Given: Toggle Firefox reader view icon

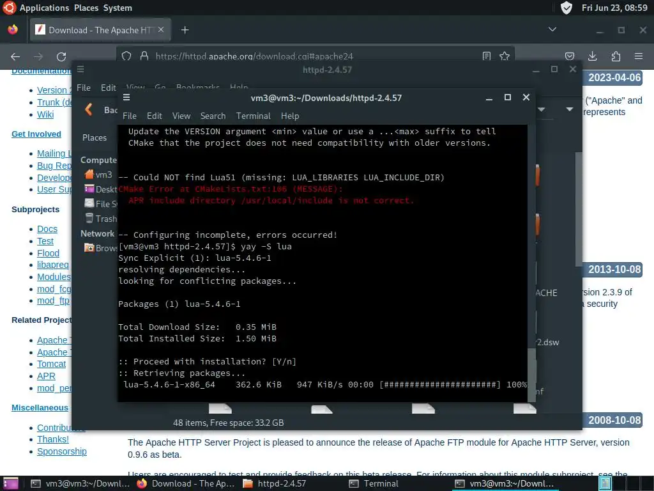Looking at the screenshot, I should pyautogui.click(x=486, y=56).
